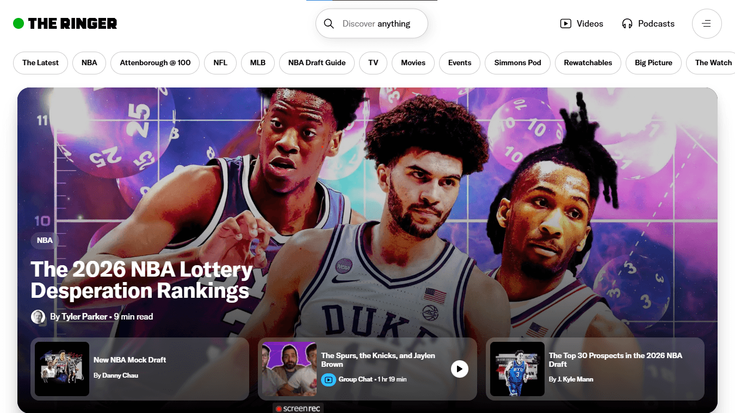Open the Simmons Pod category
735x413 pixels.
coord(517,63)
